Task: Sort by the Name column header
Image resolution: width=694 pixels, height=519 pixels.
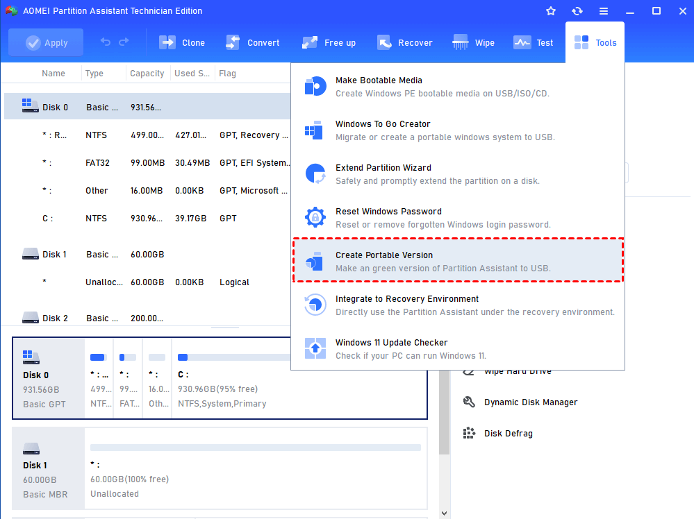Action: pyautogui.click(x=53, y=74)
